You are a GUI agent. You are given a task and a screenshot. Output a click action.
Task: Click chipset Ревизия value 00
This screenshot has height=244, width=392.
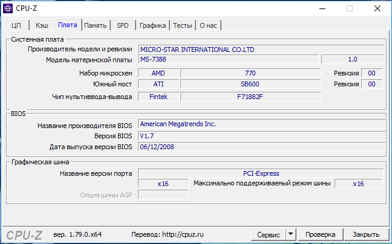click(x=372, y=73)
